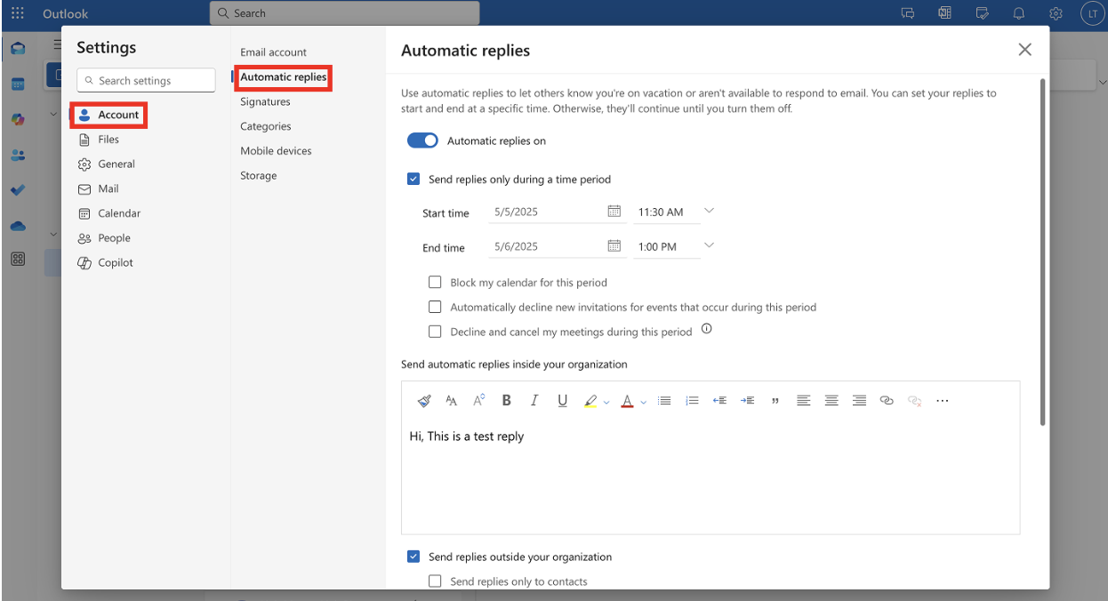Viewport: 1108px width, 601px height.
Task: Open the Automatic replies page
Action: [284, 77]
